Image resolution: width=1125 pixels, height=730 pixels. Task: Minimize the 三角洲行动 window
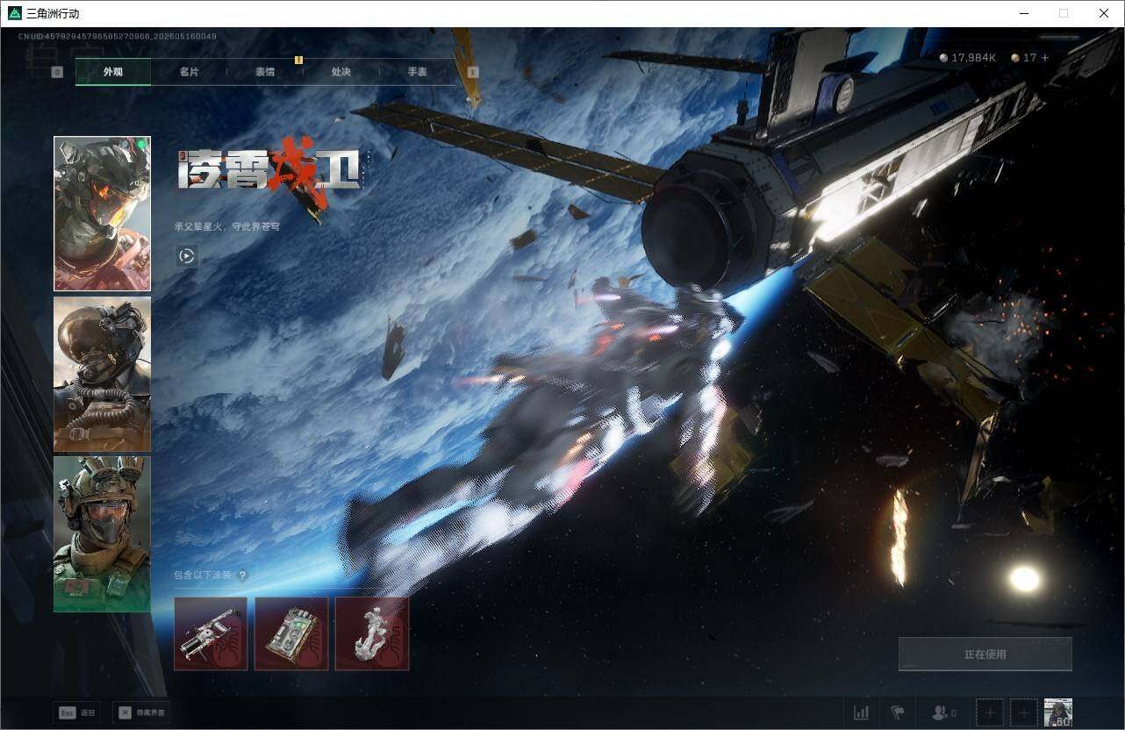pos(1023,13)
